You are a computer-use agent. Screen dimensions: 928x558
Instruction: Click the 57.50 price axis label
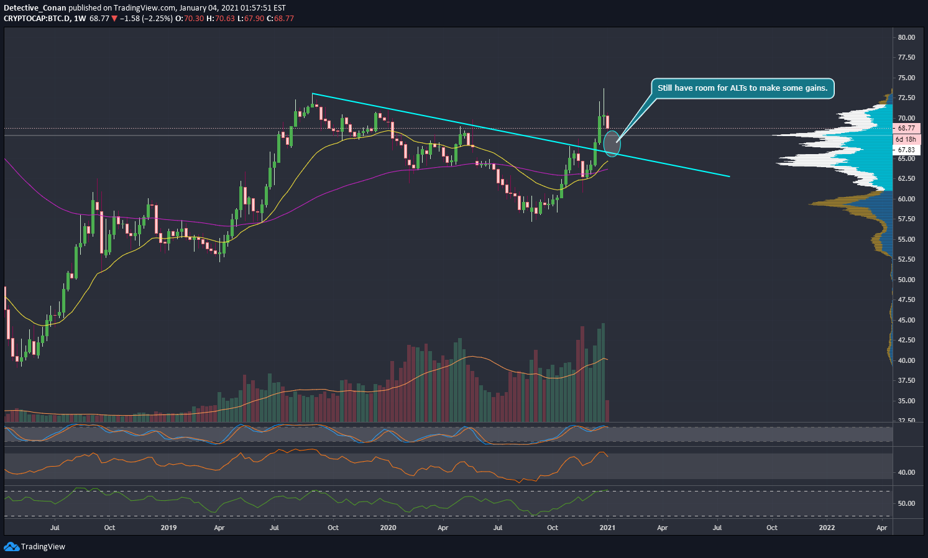pos(906,219)
